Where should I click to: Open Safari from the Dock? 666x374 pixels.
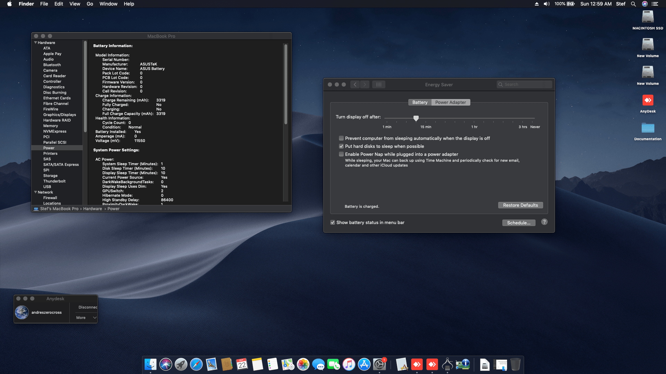point(196,364)
